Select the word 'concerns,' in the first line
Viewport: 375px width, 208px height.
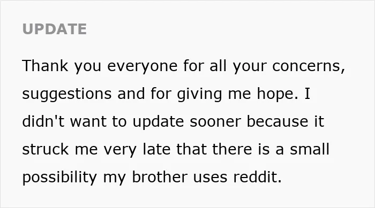309,66
